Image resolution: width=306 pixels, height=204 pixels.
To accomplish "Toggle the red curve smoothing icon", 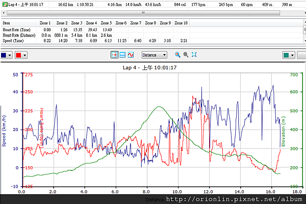I will [131, 55].
